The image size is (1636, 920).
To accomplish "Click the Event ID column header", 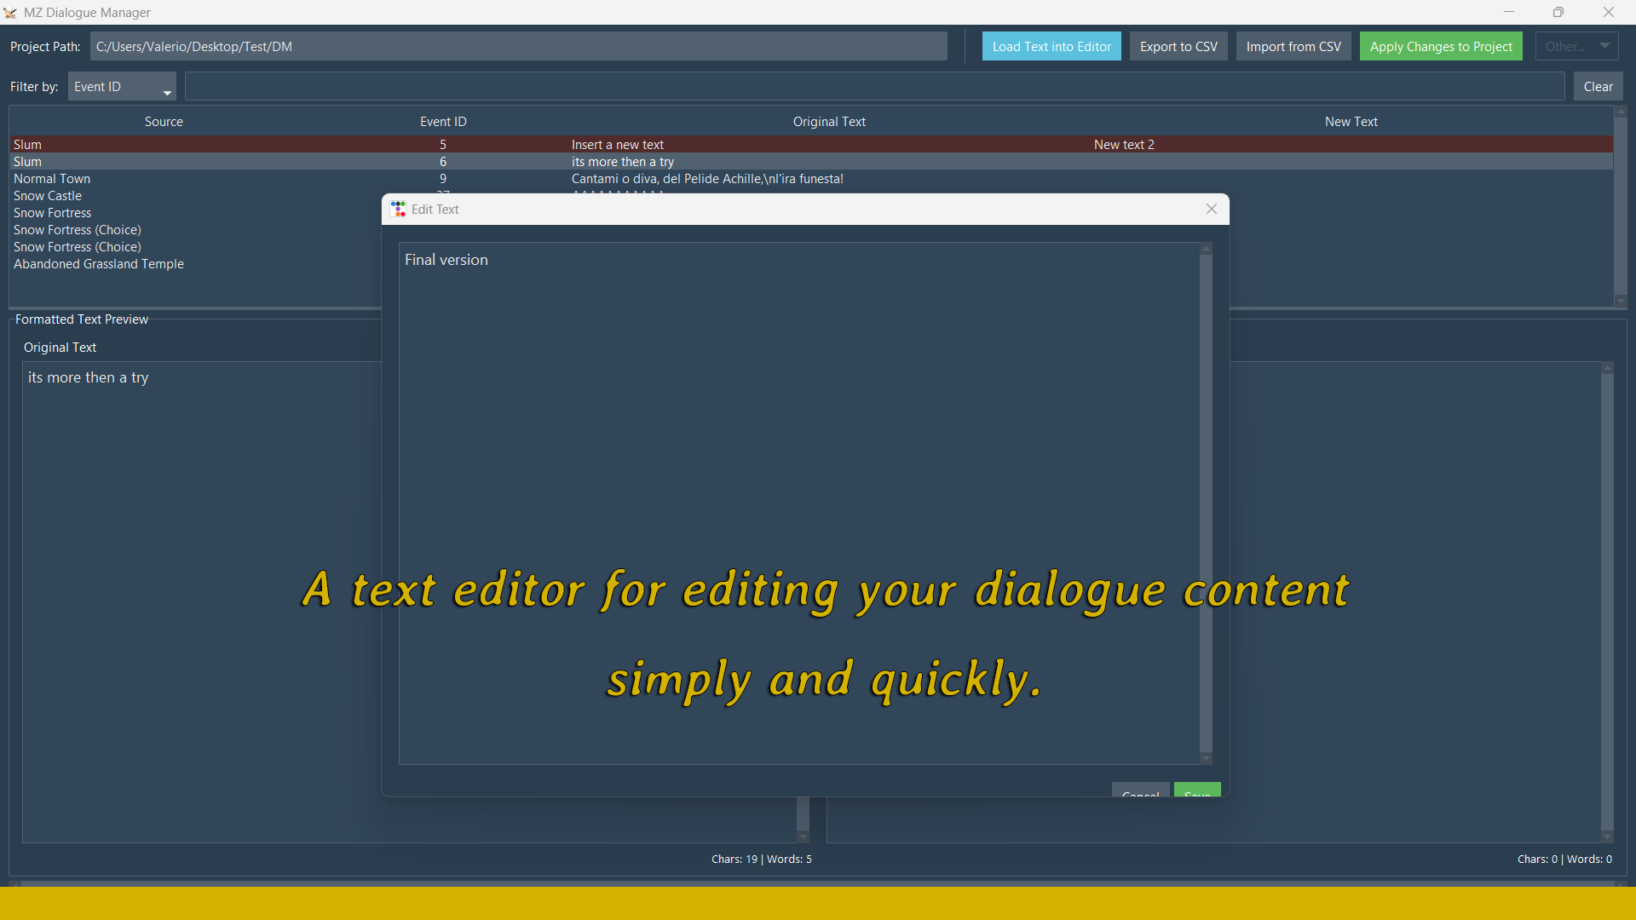I will click(443, 122).
